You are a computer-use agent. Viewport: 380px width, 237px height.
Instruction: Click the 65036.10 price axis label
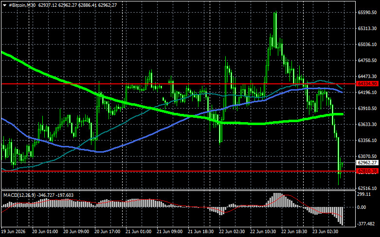click(x=367, y=45)
